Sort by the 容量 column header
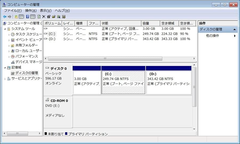240x144 pixels. 150,23
